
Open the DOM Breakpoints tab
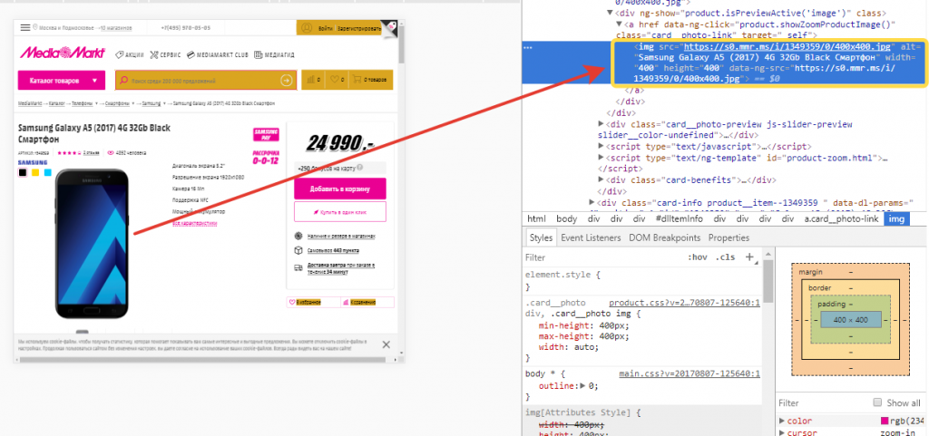click(666, 237)
